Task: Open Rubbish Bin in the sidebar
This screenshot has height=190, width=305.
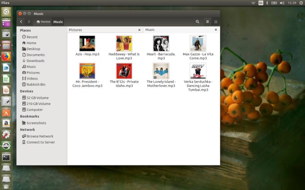Action: coord(36,84)
